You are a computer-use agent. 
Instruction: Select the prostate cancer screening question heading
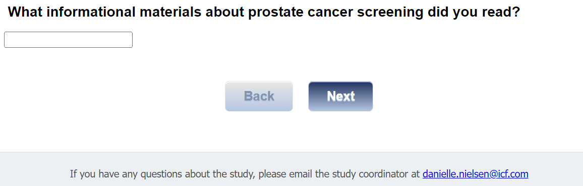coord(264,12)
